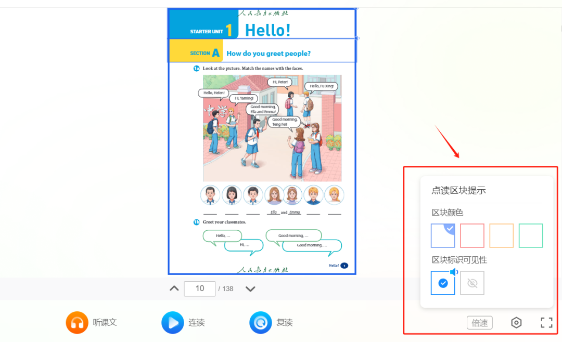Open settings via the hexagon gear icon
This screenshot has height=342, width=562.
(x=516, y=323)
